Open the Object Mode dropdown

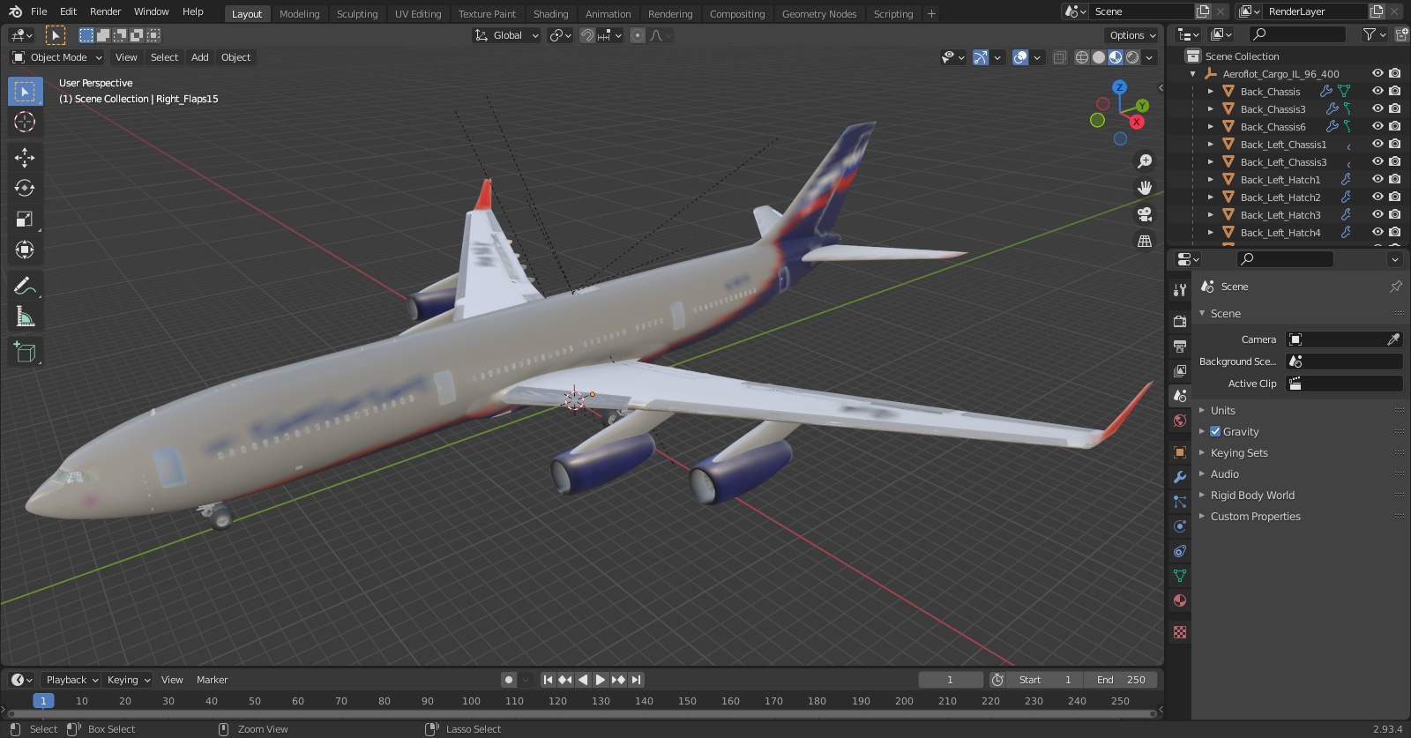[57, 57]
